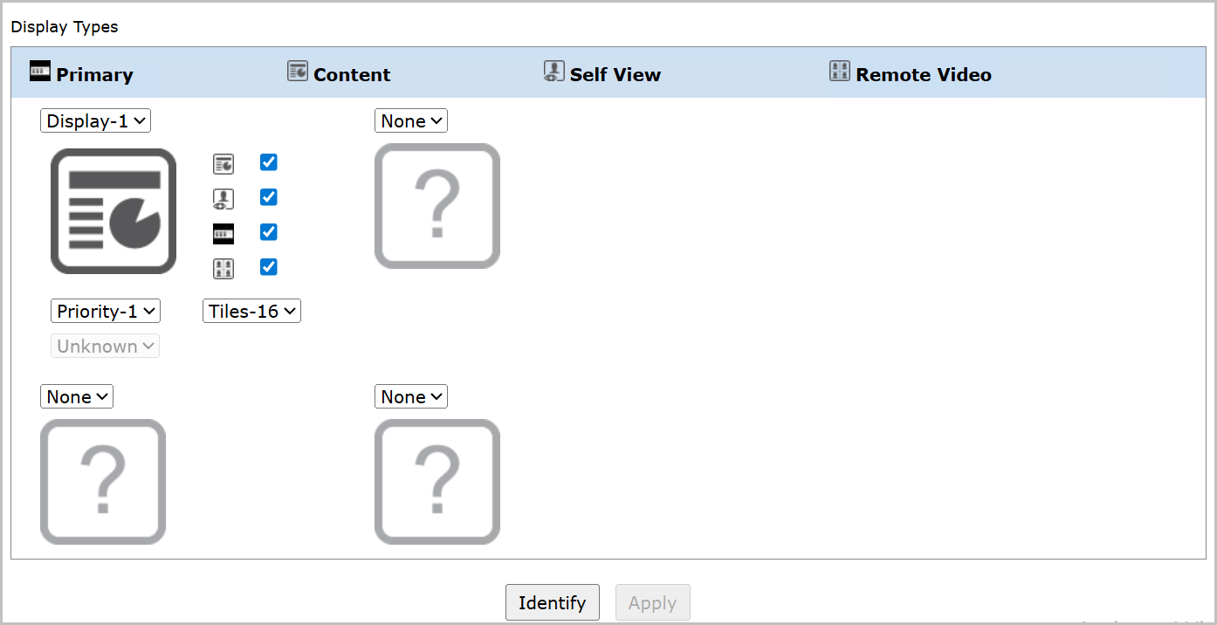
Task: Open the Display-1 dropdown
Action: 96,121
